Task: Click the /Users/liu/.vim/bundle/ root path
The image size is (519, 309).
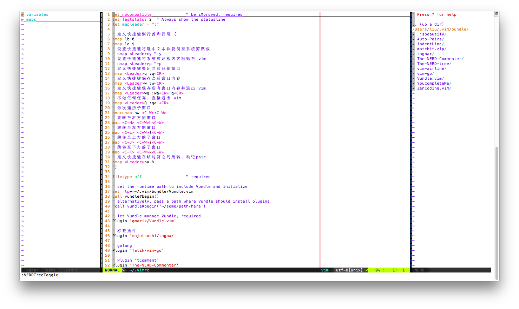Action: [440, 29]
